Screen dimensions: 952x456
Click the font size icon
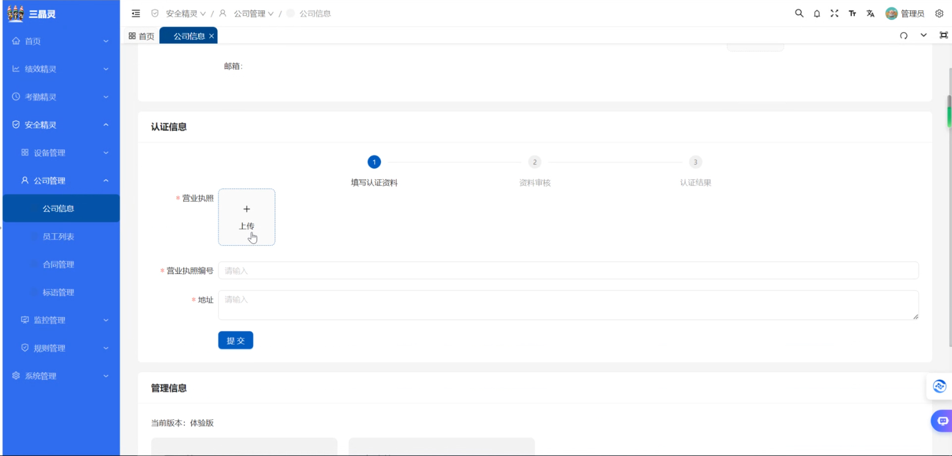[x=852, y=13]
